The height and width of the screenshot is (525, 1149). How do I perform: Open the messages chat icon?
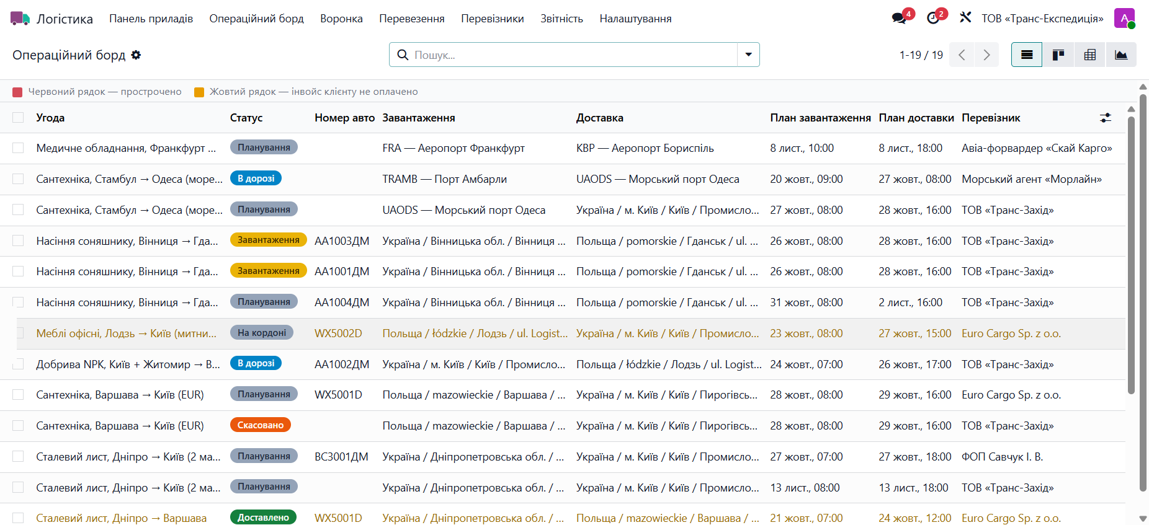899,19
